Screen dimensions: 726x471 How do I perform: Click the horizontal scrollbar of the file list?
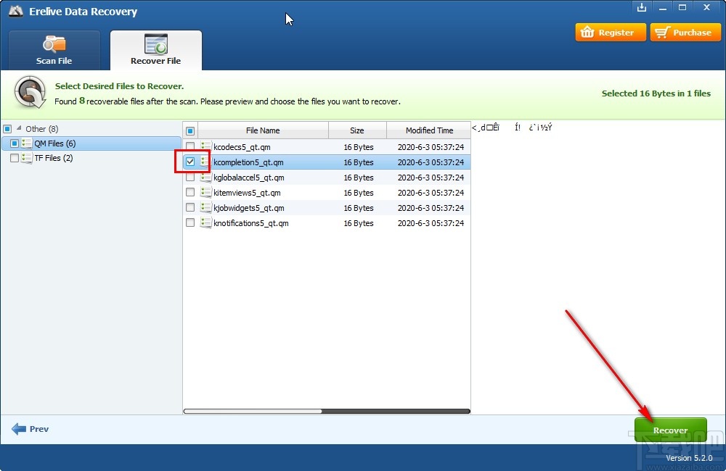(327, 411)
